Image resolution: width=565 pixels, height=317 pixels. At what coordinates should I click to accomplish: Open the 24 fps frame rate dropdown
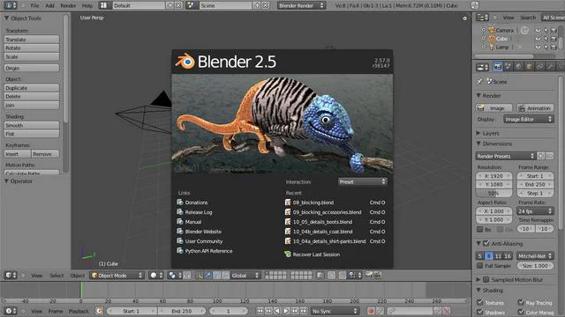535,211
